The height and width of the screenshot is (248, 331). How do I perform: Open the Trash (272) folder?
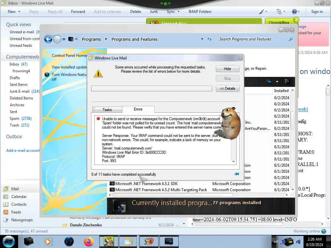tap(19, 125)
